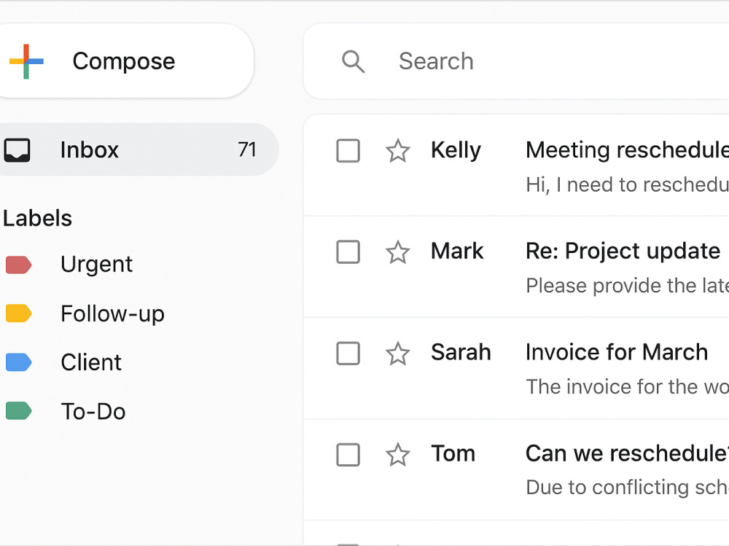Open the Re: Project update email
The height and width of the screenshot is (546, 729).
(623, 251)
